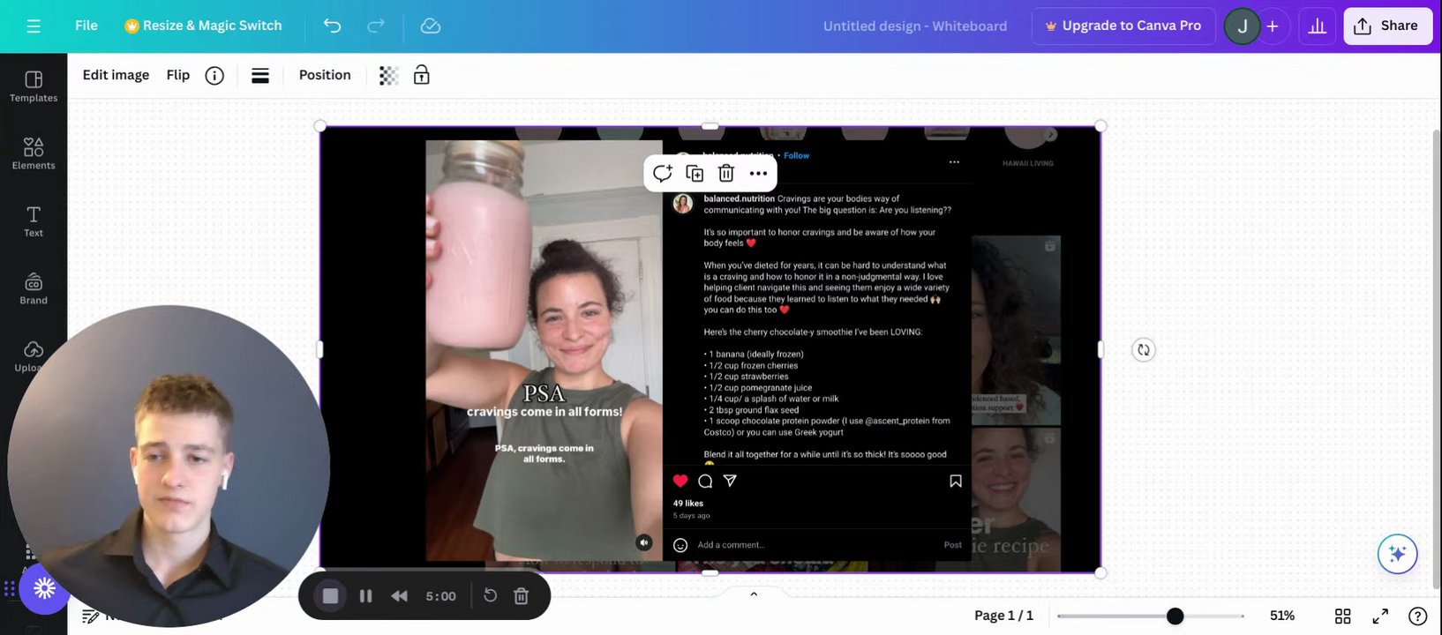Viewport: 1442px width, 635px height.
Task: Add a comment to selected image
Action: pos(663,173)
